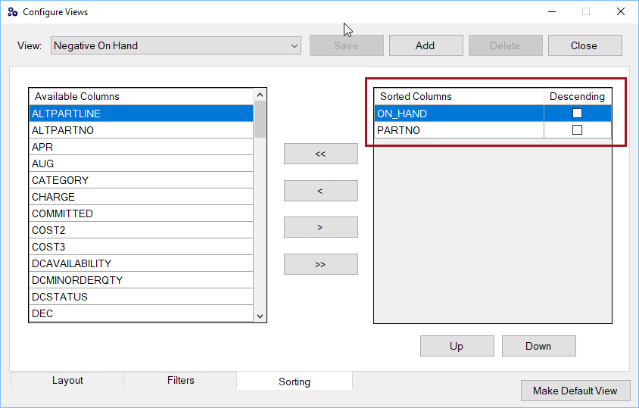
Task: Select DCAVAILABILITY column row
Action: 141,263
